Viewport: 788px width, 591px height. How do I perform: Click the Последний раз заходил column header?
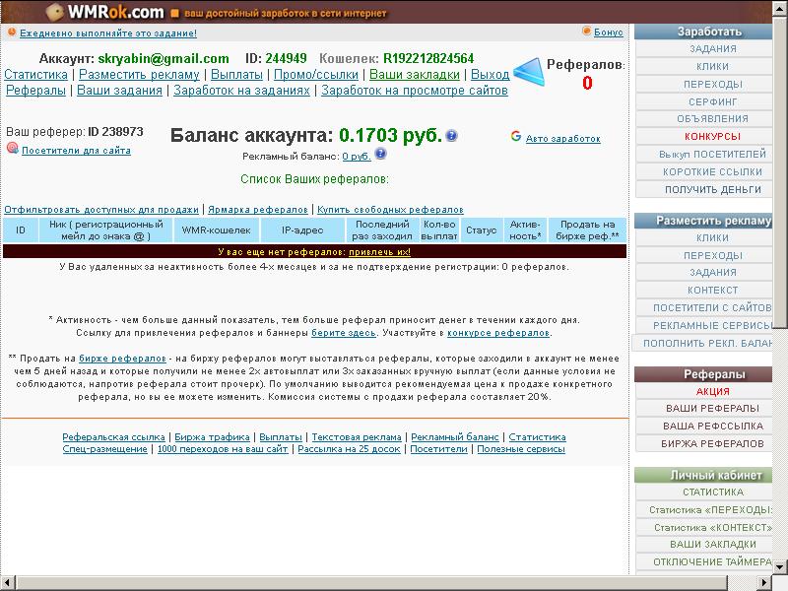pyautogui.click(x=382, y=230)
